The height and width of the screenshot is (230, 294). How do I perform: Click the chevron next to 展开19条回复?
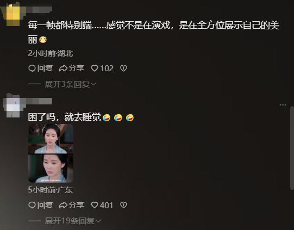[98, 221]
